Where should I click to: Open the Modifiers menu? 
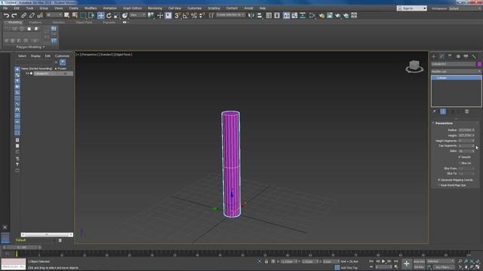(91, 8)
